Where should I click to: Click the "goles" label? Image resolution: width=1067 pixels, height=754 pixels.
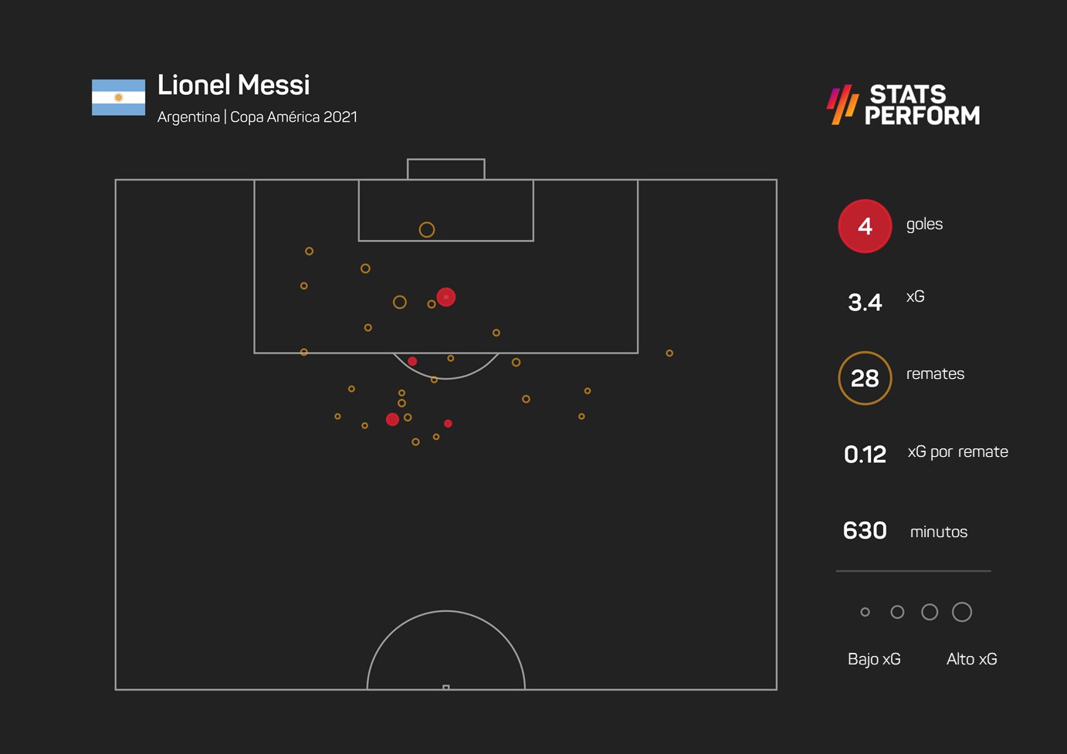pos(924,225)
